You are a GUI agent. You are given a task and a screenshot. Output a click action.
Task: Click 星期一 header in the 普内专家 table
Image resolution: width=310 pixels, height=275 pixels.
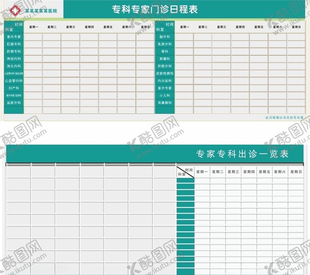coord(34,27)
